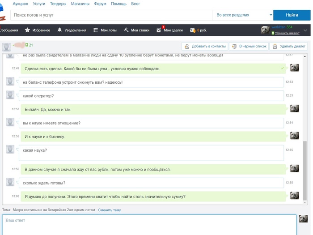Click the bell icon for Уведомления
The width and height of the screenshot is (313, 235).
coord(59,30)
